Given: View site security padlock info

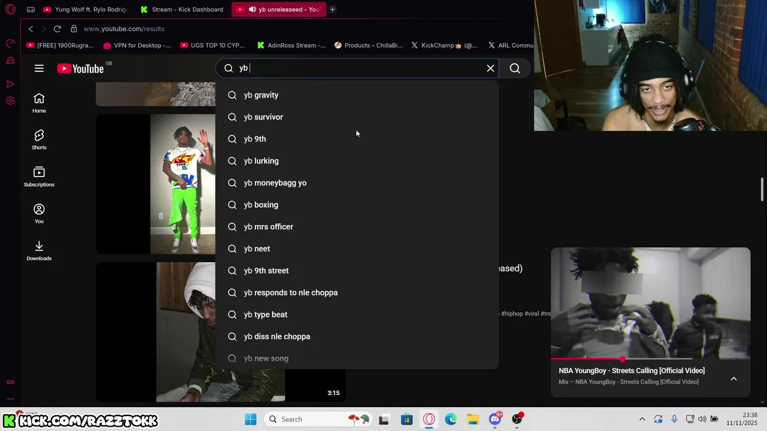Looking at the screenshot, I should [x=74, y=29].
